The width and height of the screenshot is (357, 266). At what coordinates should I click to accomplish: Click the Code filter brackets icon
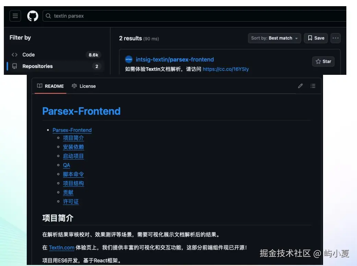pyautogui.click(x=14, y=55)
